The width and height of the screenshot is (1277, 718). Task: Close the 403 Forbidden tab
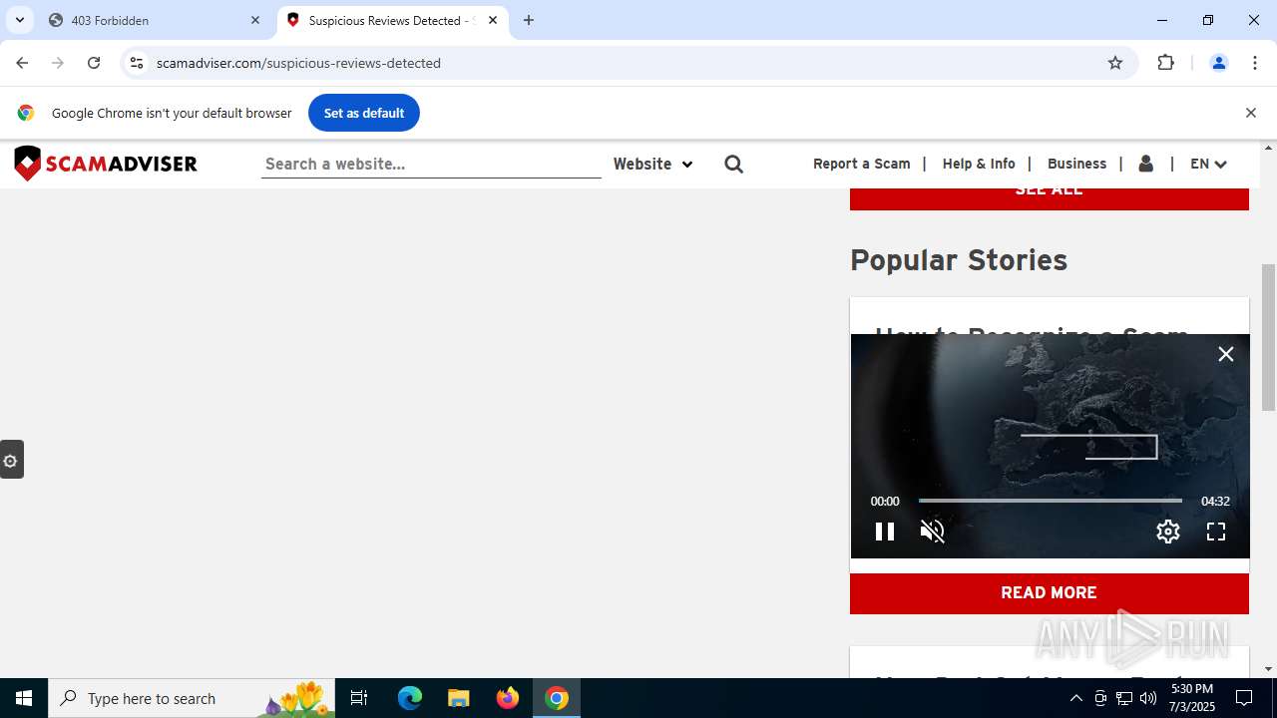point(255,20)
